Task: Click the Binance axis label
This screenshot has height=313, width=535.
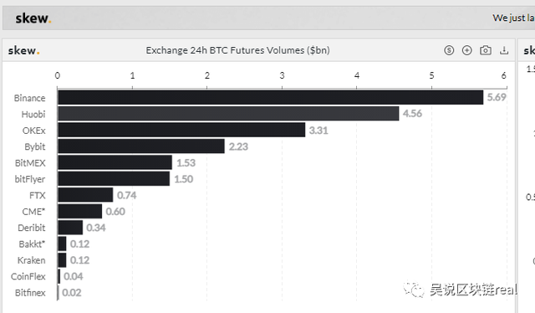Action: [30, 98]
